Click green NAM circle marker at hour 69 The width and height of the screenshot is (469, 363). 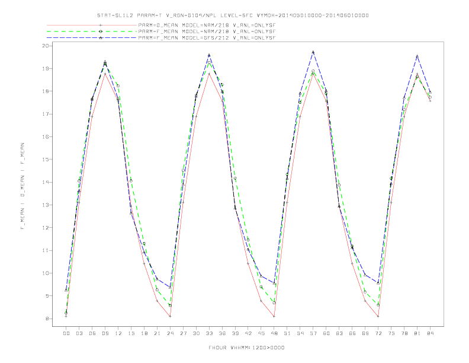click(365, 292)
